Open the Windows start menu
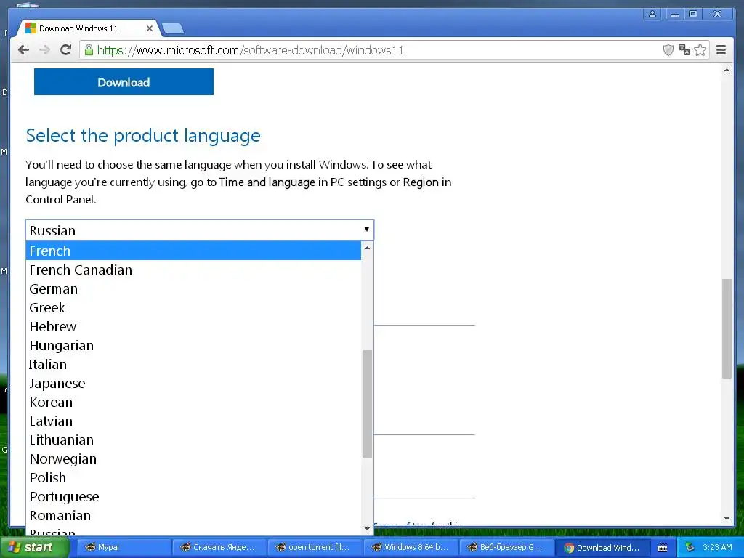744x558 pixels. [33, 547]
